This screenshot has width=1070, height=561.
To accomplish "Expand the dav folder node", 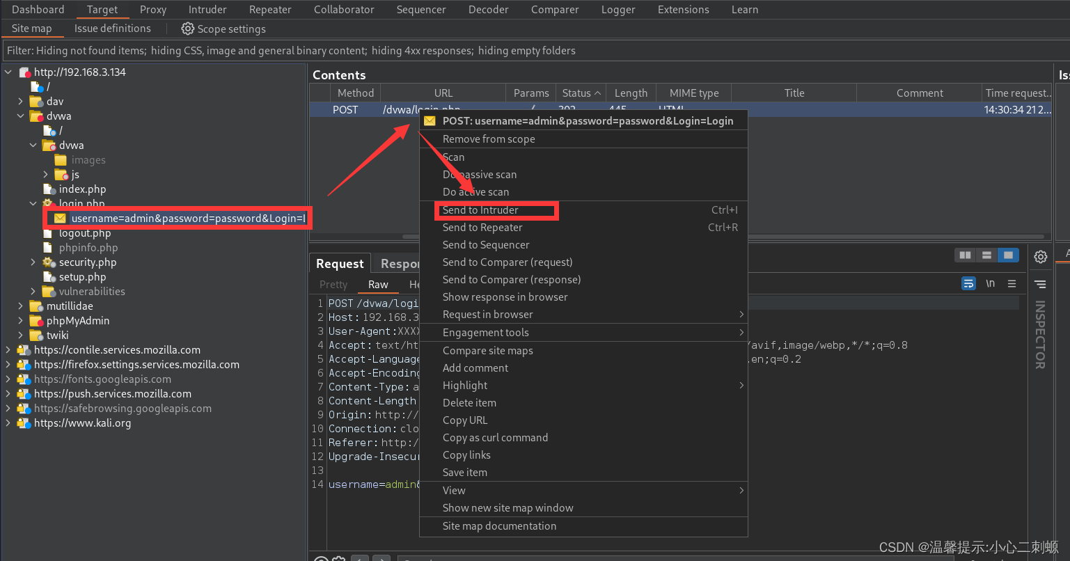I will pyautogui.click(x=21, y=102).
